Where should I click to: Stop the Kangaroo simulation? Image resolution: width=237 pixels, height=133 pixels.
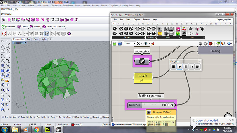[174, 67]
